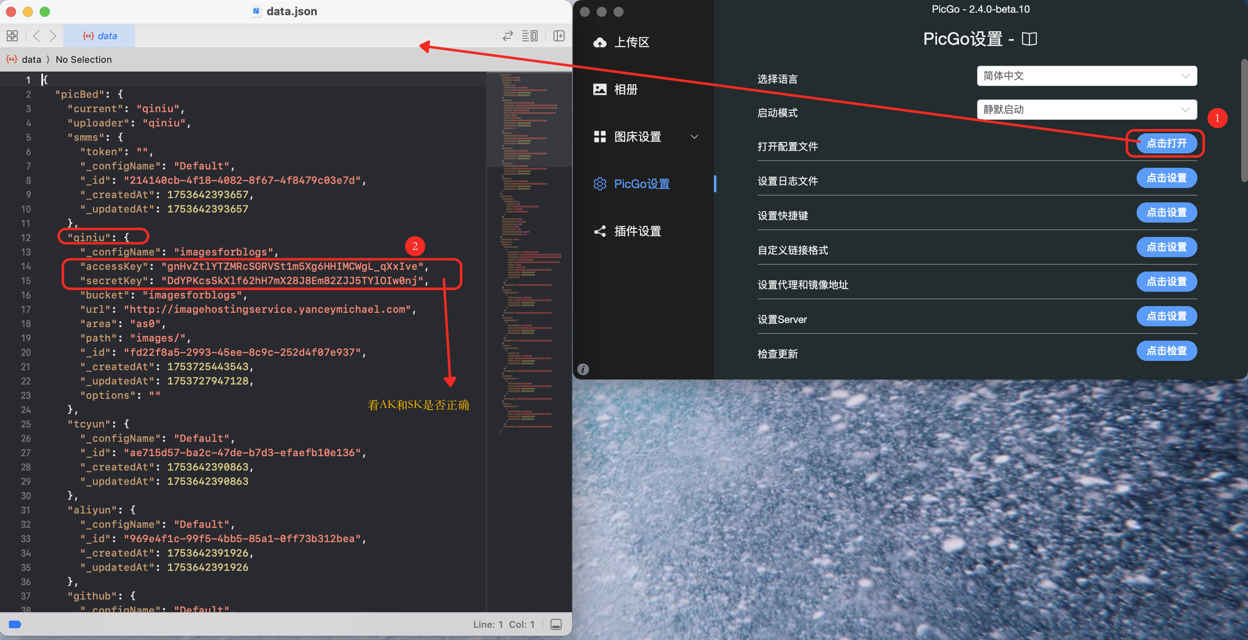Click the secretKey value on line 15
1248x640 pixels.
pos(292,281)
